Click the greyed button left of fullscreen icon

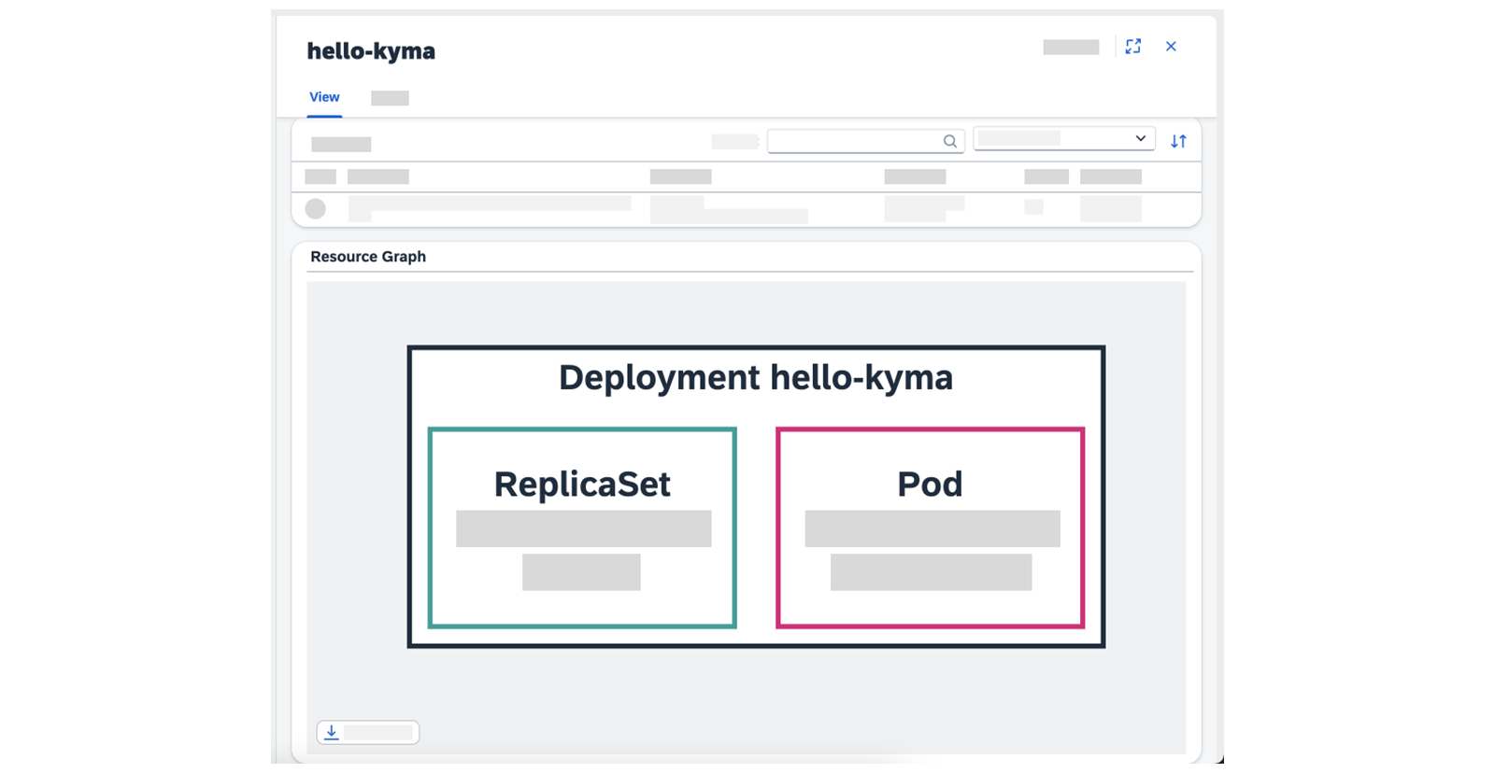point(1071,47)
